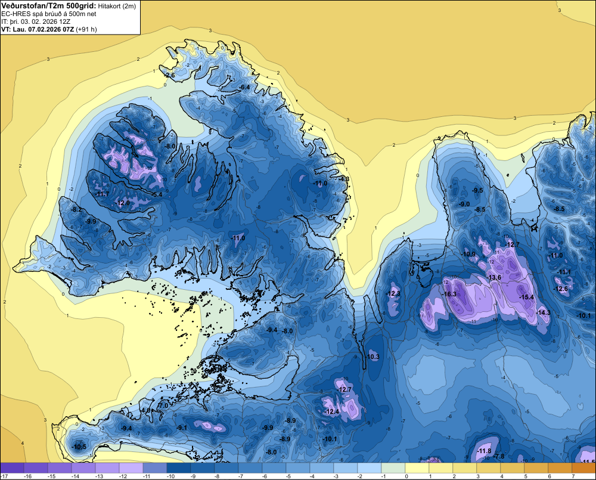The image size is (596, 480).
Task: Click legend swatch between 6 and 7
Action: 560,468
